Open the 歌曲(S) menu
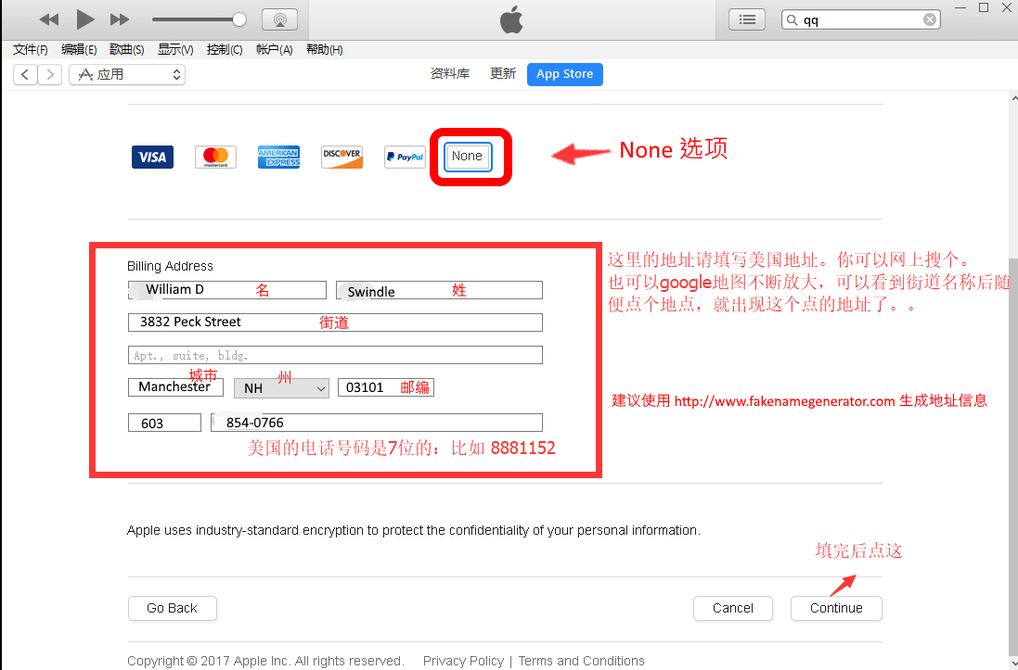1018x670 pixels. 126,50
